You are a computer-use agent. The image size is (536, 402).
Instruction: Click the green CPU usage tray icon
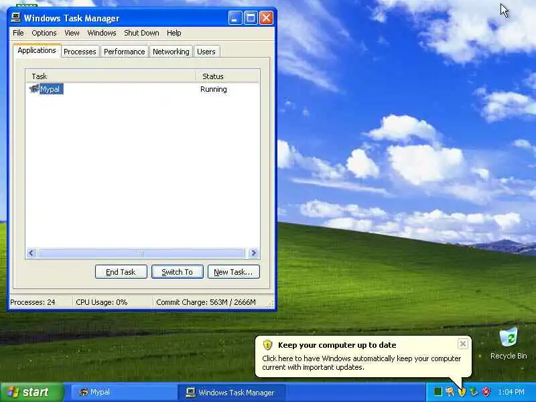point(438,392)
